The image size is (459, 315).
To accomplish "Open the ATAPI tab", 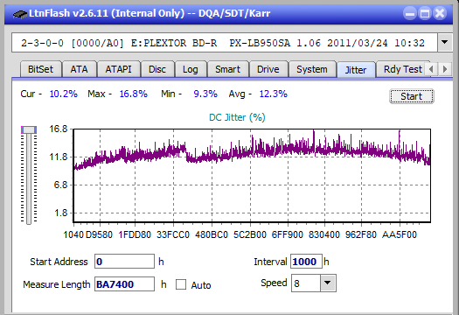I will coord(118,69).
